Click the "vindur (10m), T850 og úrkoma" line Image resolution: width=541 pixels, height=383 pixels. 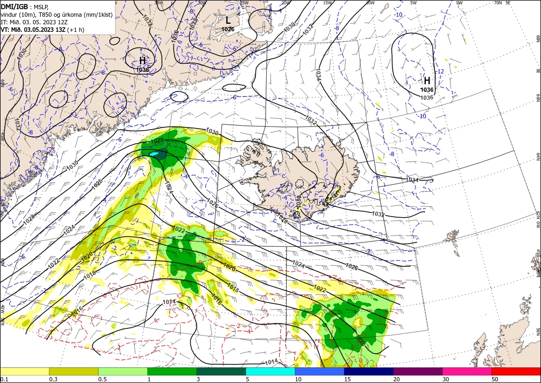[x=57, y=15]
